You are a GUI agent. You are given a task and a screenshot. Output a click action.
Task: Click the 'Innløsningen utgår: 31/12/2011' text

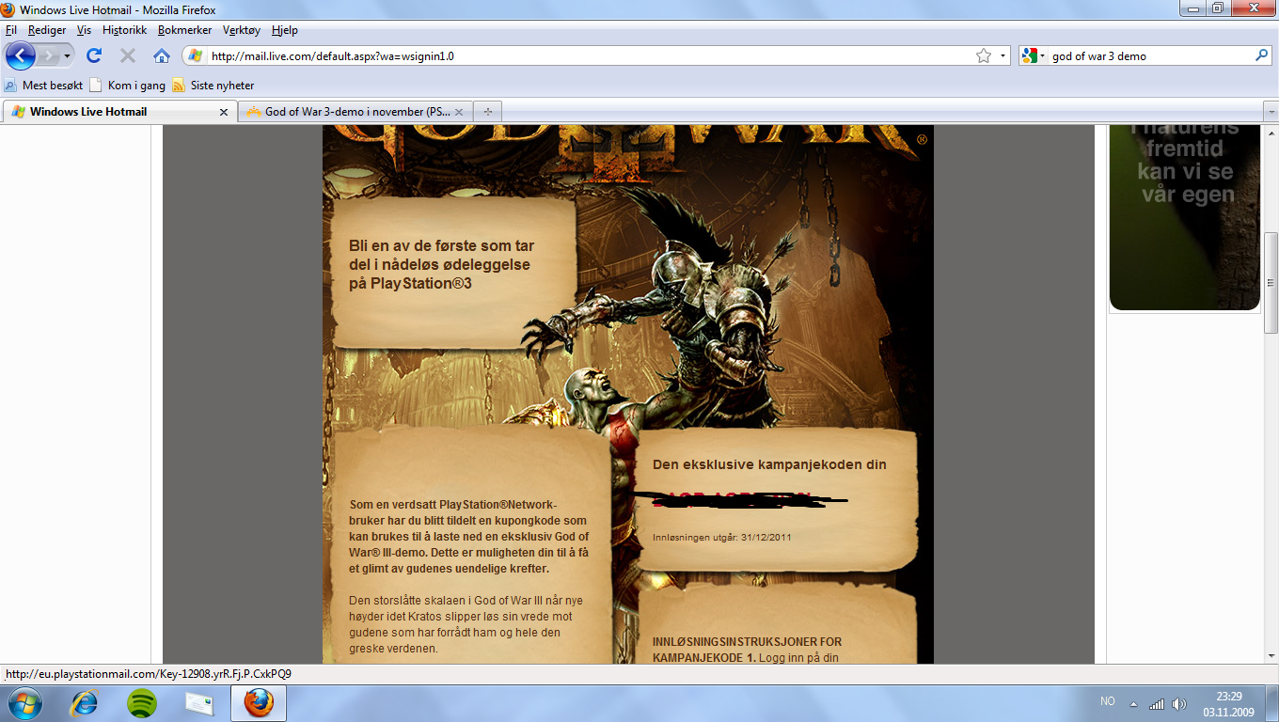(x=722, y=538)
